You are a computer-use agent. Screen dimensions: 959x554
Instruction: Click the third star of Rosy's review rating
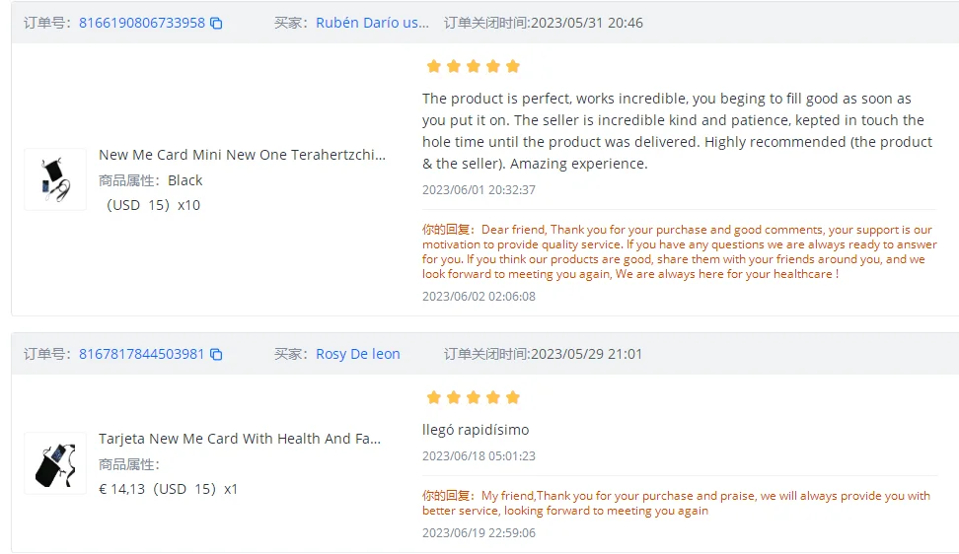[x=473, y=397]
